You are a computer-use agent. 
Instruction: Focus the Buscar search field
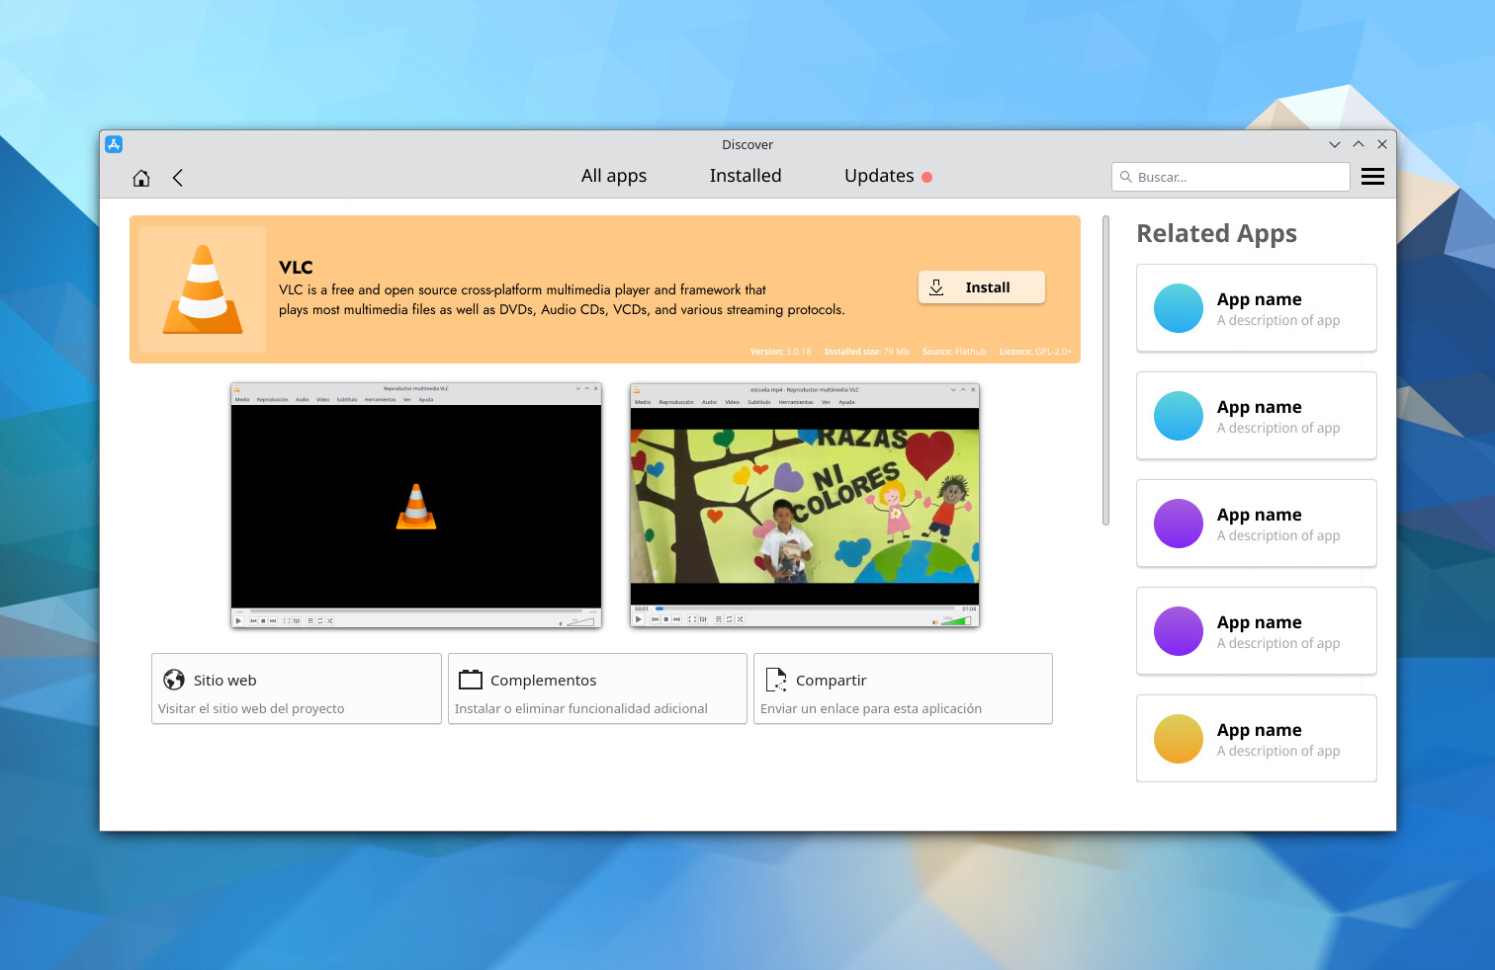click(1231, 177)
